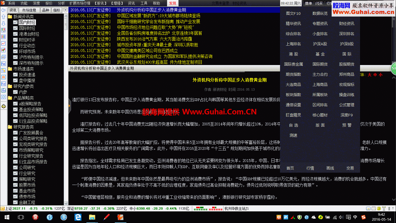Switch to the 品种 tab
This screenshot has height=223, width=396.
[x=46, y=10]
